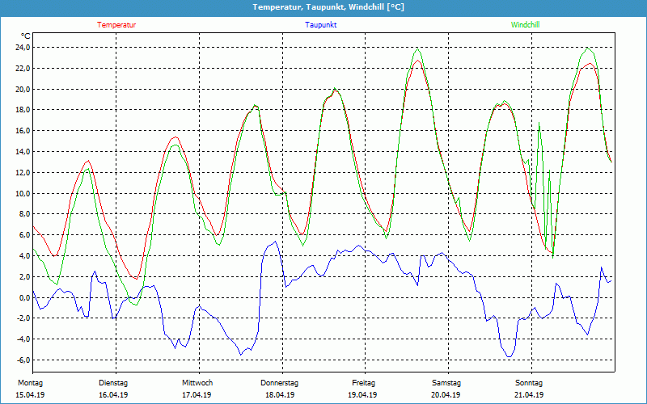The height and width of the screenshot is (404, 647).
Task: Click the '°C' axis unit label
Action: [26, 36]
